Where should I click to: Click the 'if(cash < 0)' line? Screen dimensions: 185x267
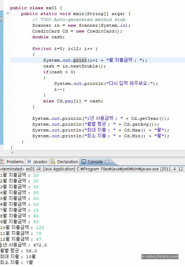tap(59, 72)
